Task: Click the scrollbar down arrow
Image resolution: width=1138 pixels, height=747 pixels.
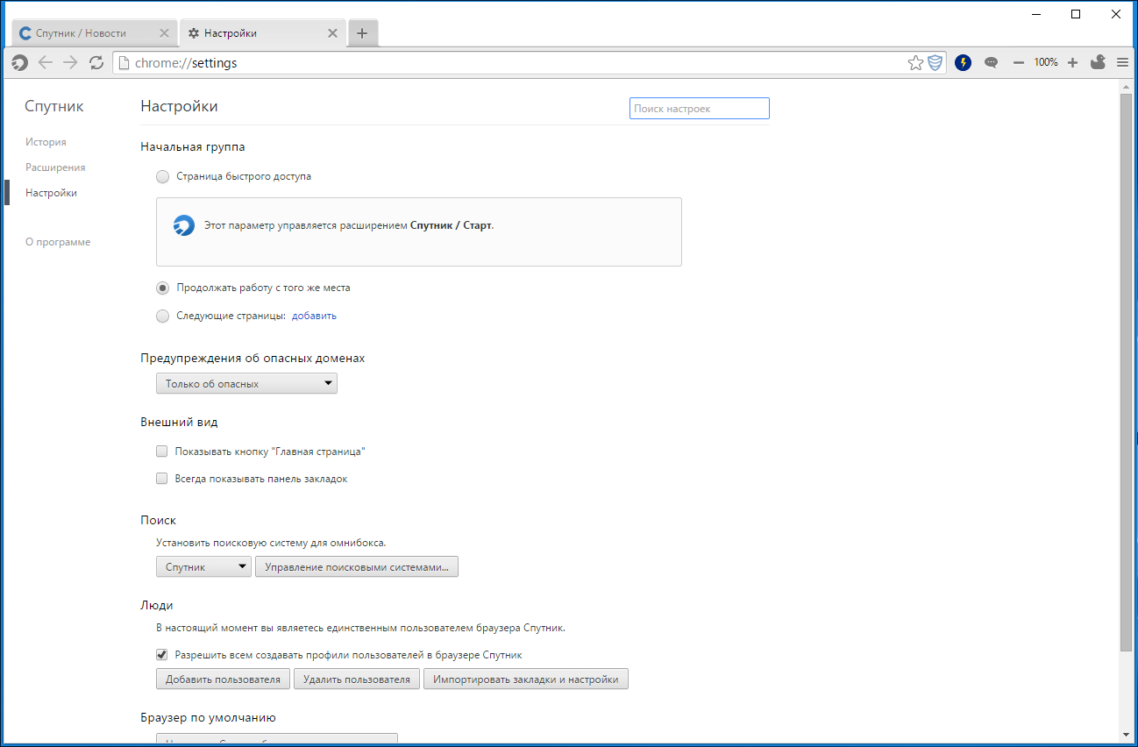Action: (1126, 734)
